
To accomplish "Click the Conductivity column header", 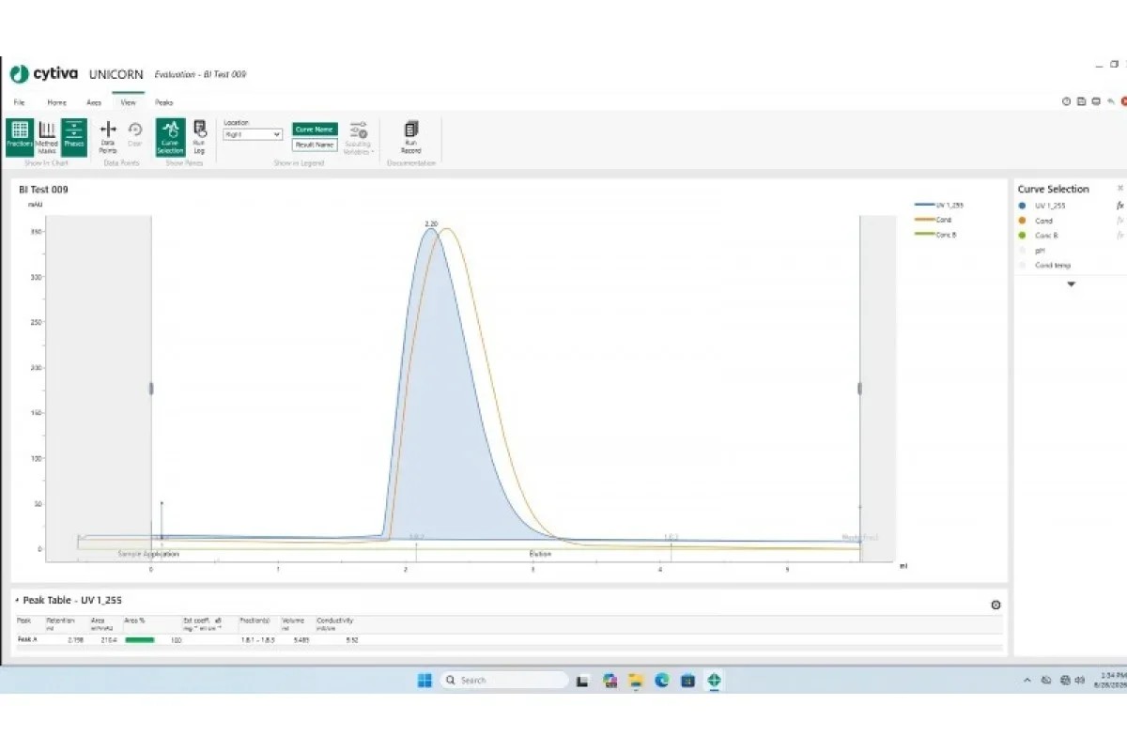I will [x=335, y=623].
